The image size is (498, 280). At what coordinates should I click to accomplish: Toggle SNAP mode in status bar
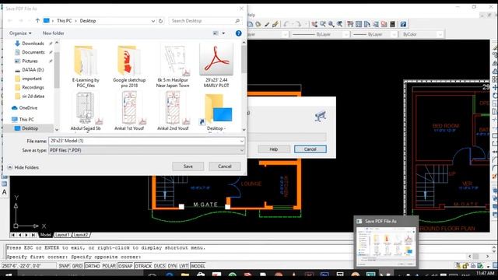[x=64, y=266]
